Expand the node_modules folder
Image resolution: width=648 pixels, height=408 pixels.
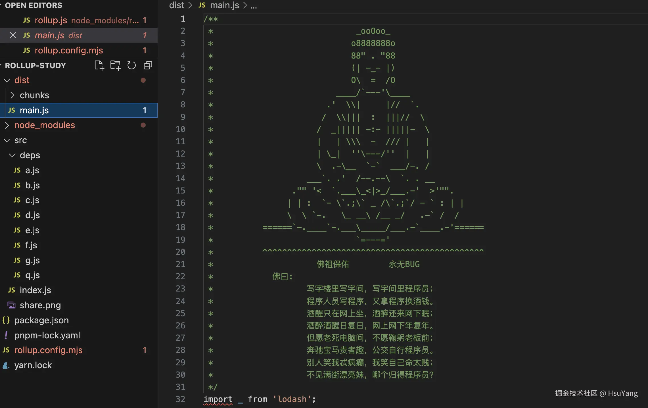tap(7, 125)
